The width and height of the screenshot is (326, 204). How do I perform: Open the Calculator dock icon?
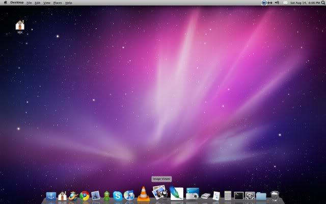click(228, 195)
